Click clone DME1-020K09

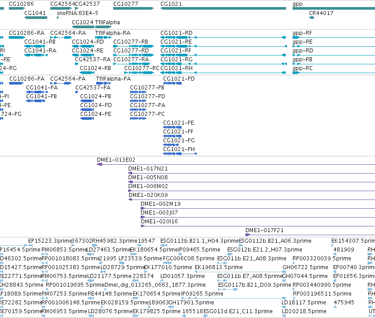[x=148, y=196]
